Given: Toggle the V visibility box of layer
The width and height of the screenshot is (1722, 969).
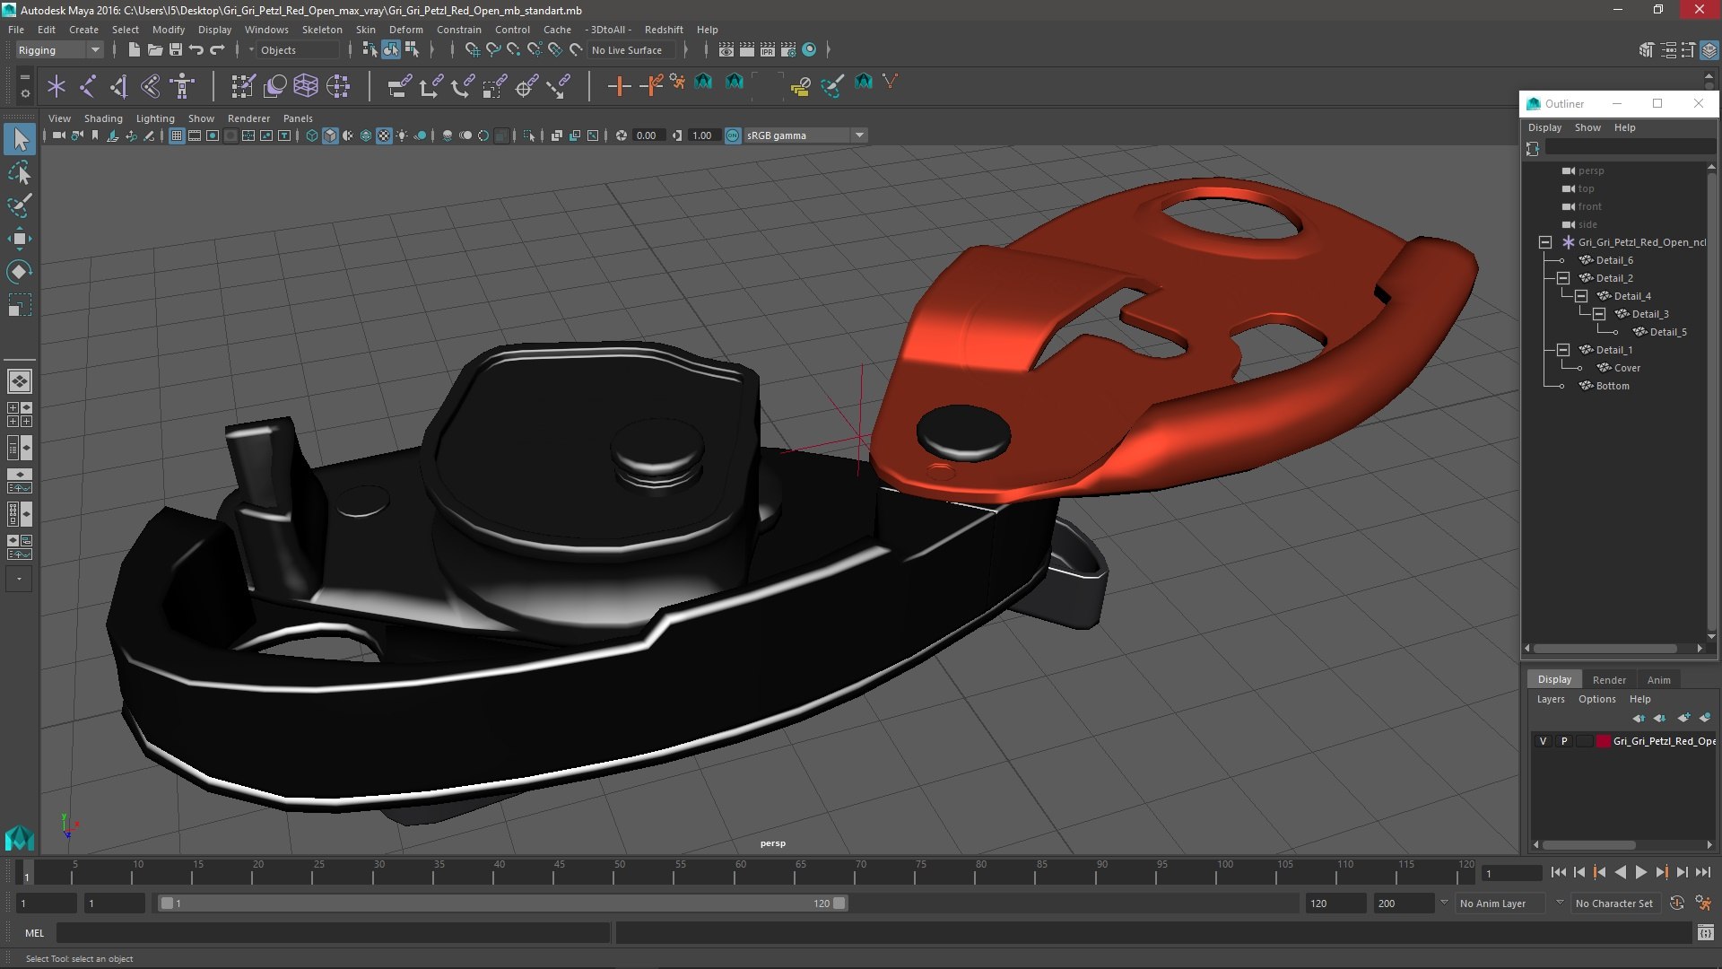Looking at the screenshot, I should pyautogui.click(x=1543, y=741).
